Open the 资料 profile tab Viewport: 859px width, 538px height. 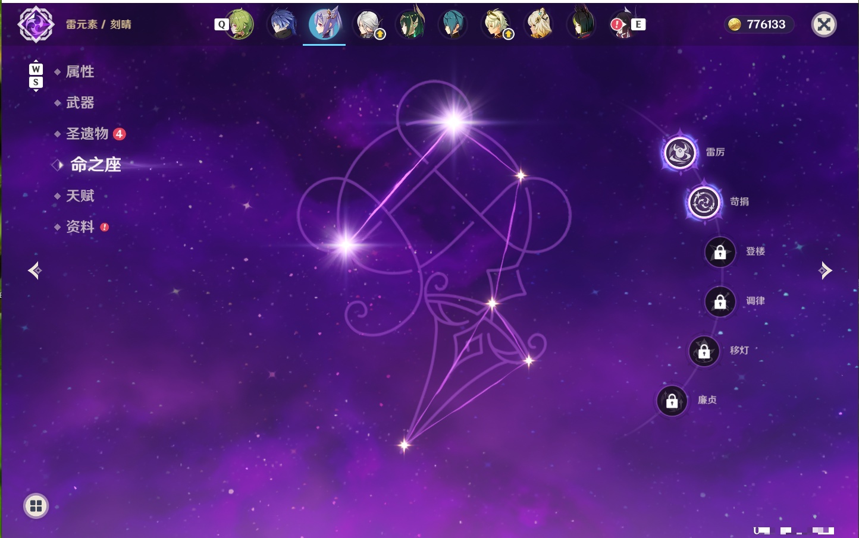[x=80, y=226]
